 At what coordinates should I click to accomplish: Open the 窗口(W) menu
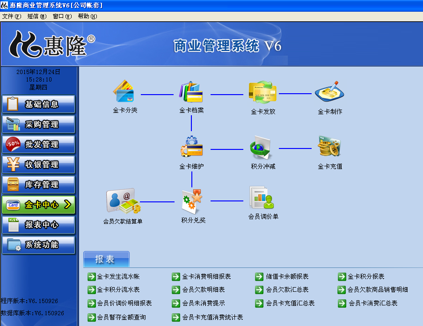(62, 16)
